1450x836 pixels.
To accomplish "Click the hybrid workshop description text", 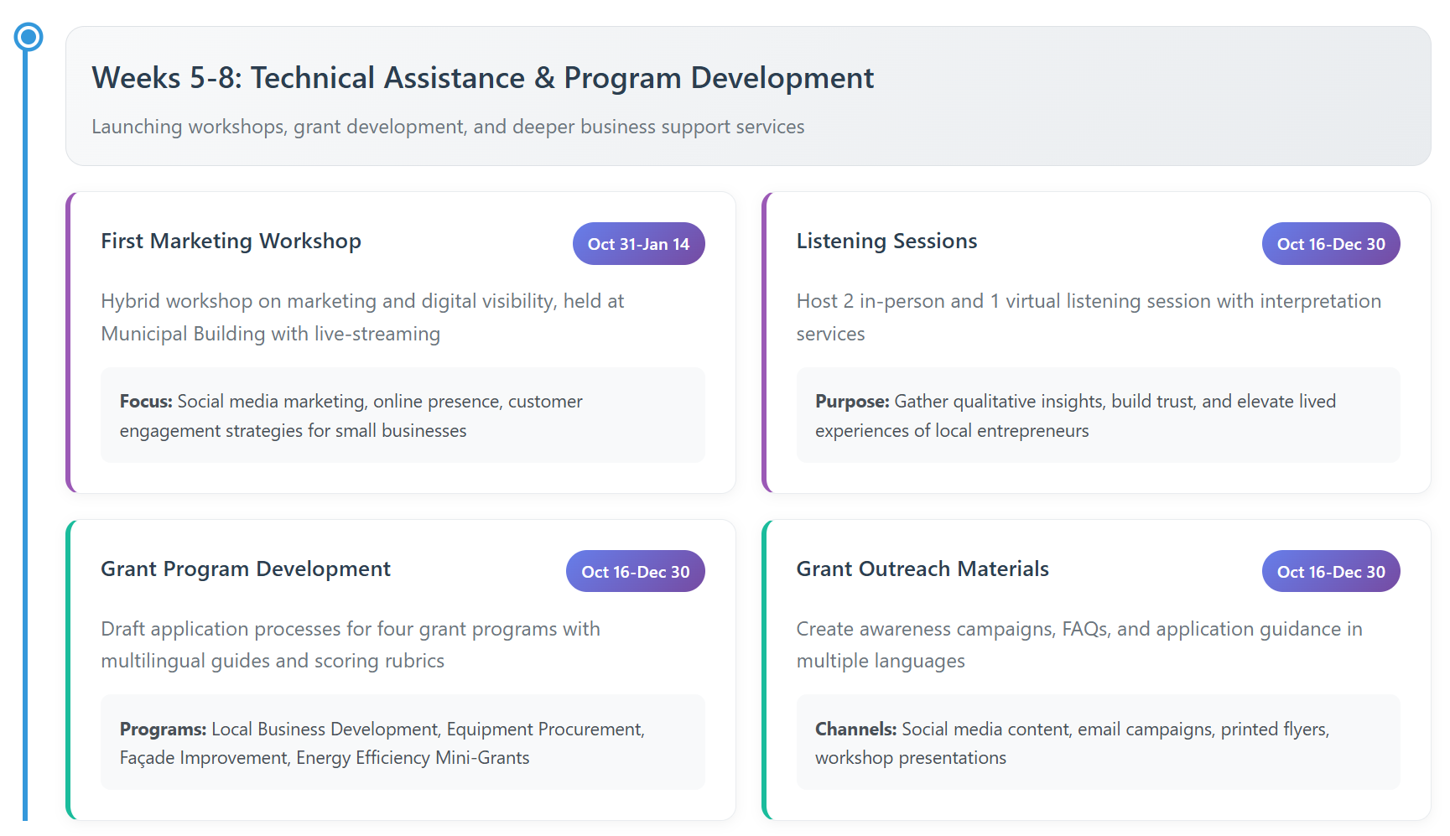I will (x=362, y=317).
